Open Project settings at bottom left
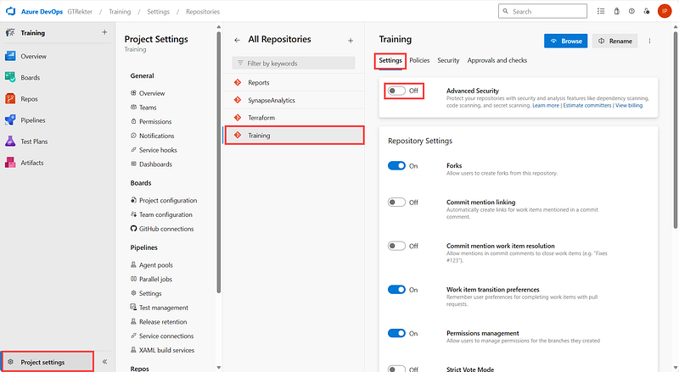Viewport: 679px width, 372px height. click(x=48, y=362)
